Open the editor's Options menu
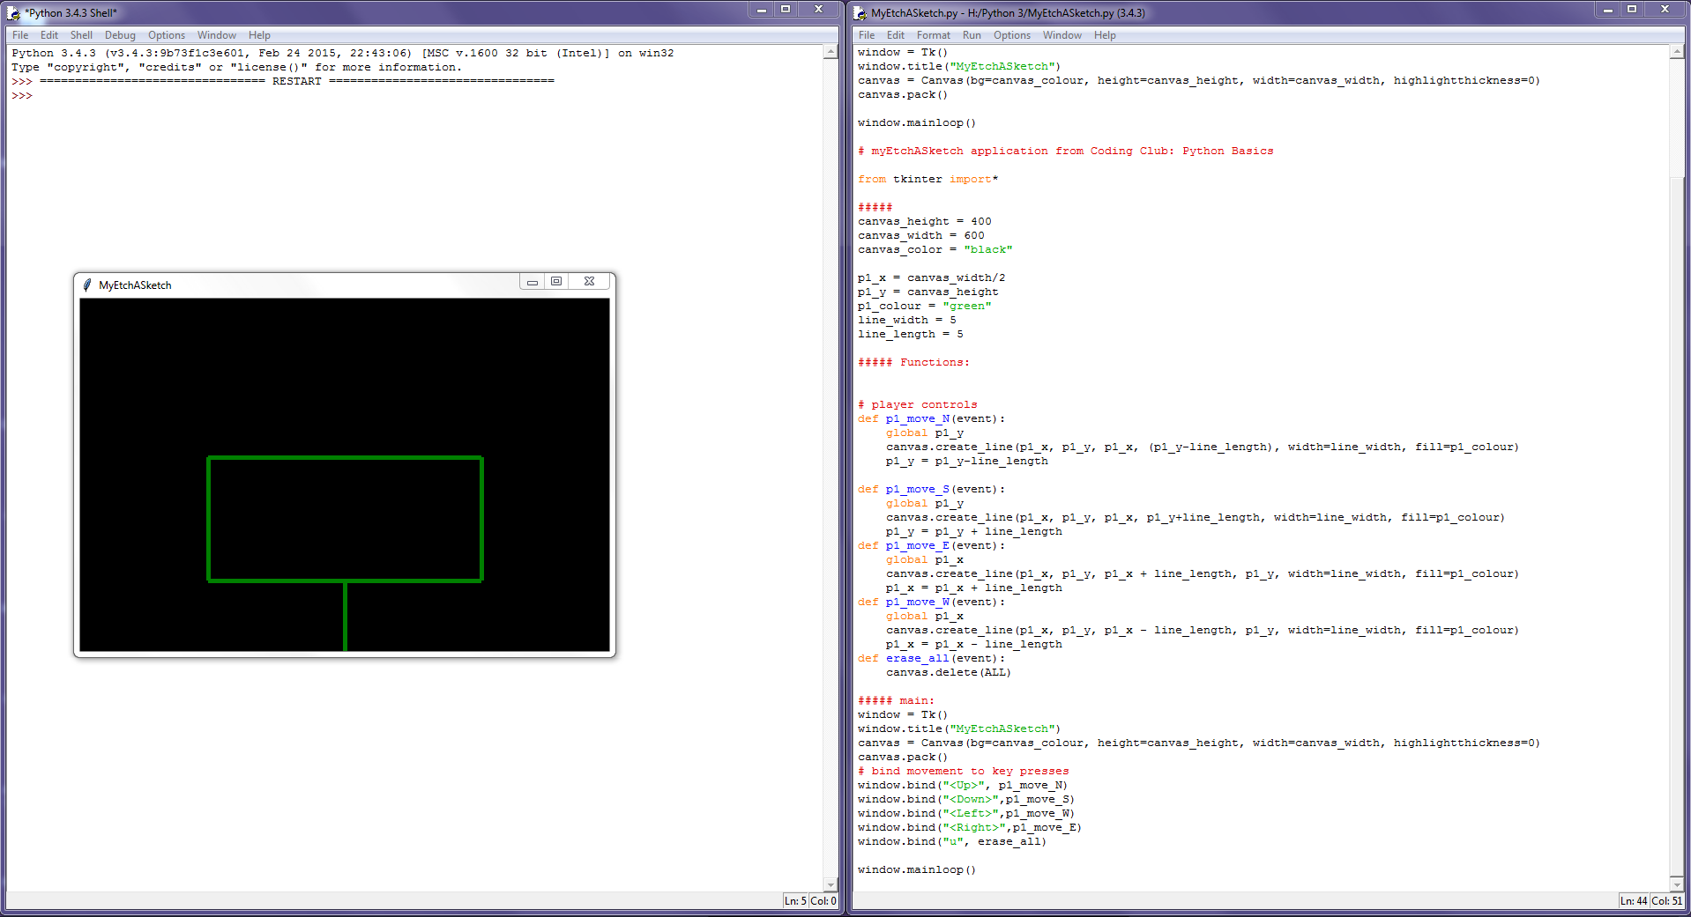This screenshot has width=1691, height=917. [x=1011, y=35]
